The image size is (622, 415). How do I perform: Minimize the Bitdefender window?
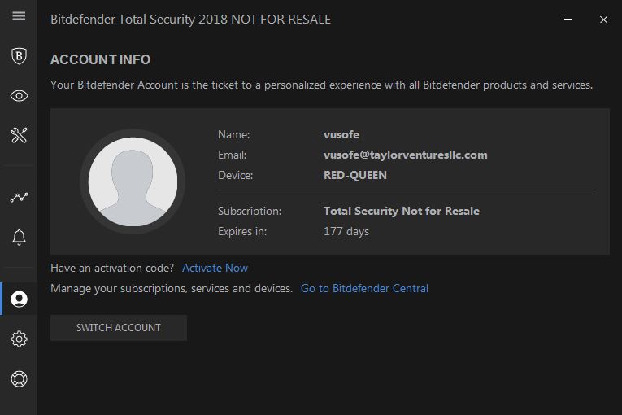click(x=568, y=19)
